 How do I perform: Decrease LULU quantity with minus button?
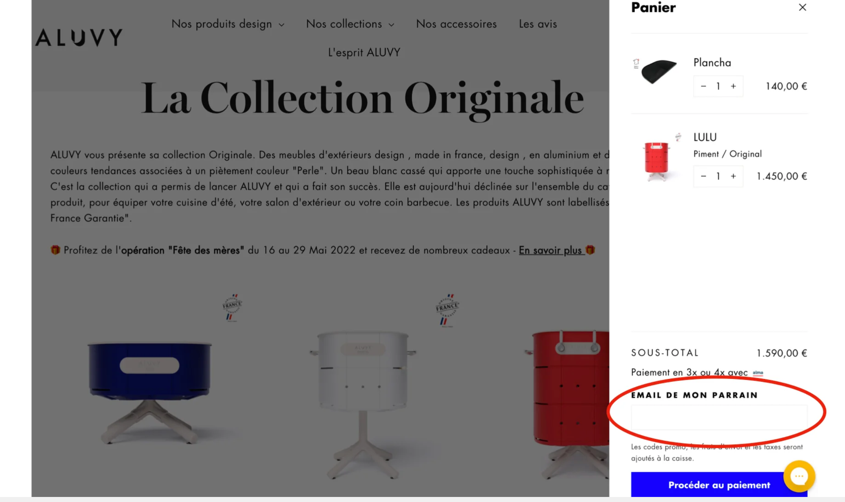coord(703,176)
